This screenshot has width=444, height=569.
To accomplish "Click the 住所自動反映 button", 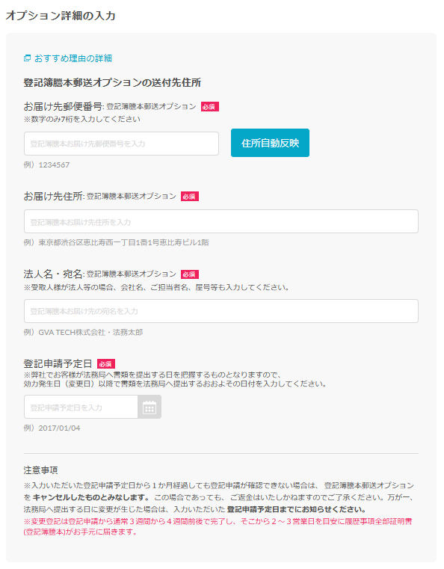I will pyautogui.click(x=270, y=143).
